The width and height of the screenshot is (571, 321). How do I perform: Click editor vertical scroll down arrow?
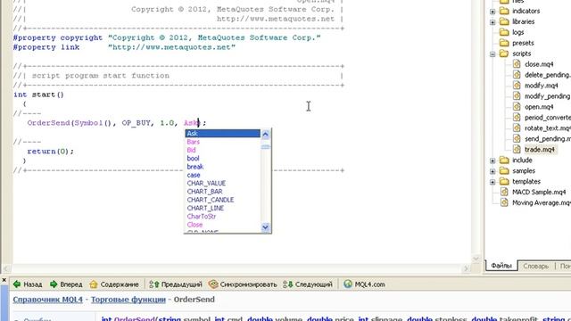coord(476,259)
